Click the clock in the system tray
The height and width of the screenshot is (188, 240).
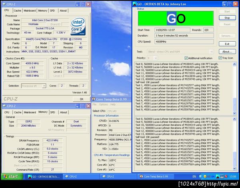click(232, 176)
